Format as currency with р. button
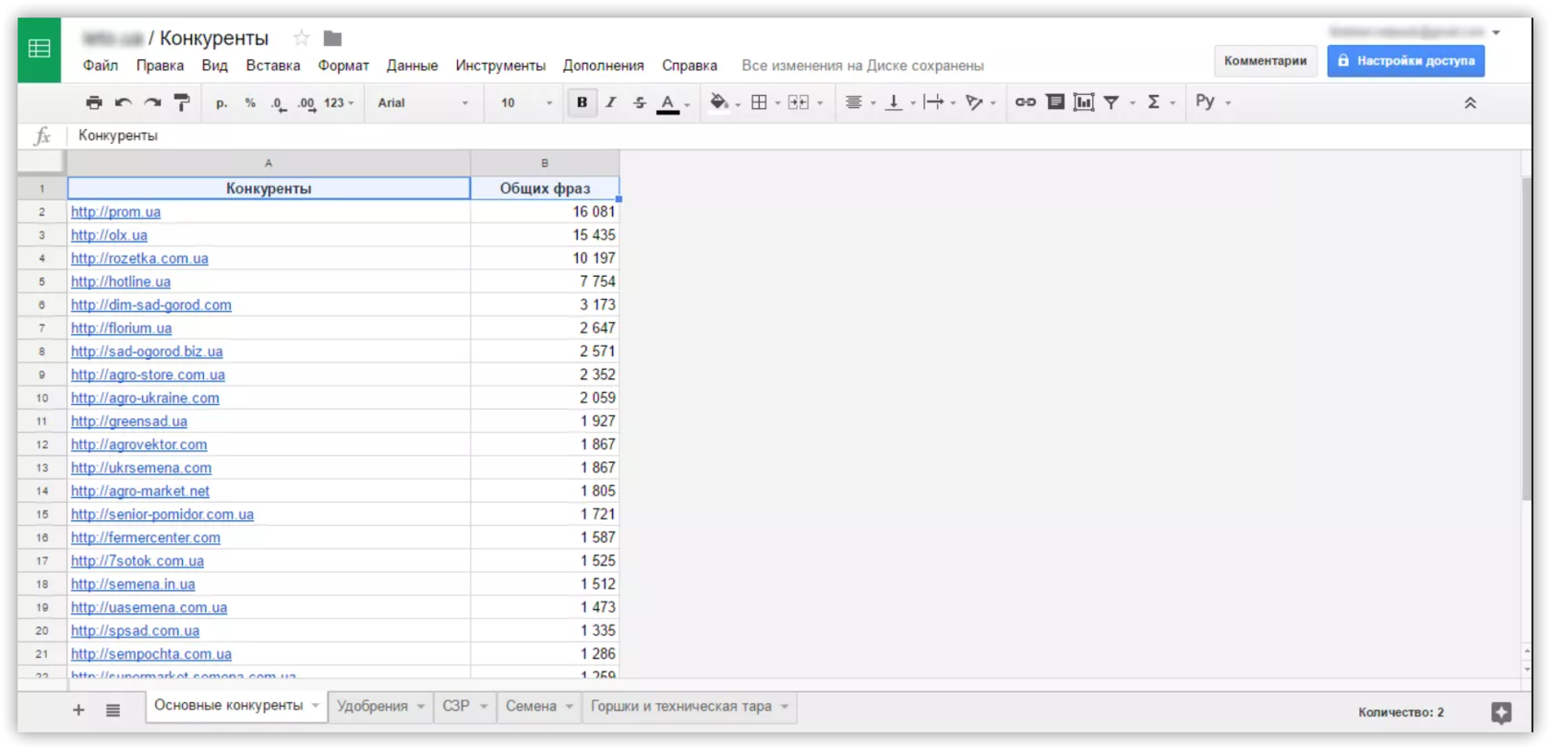1551x750 pixels. [x=222, y=102]
